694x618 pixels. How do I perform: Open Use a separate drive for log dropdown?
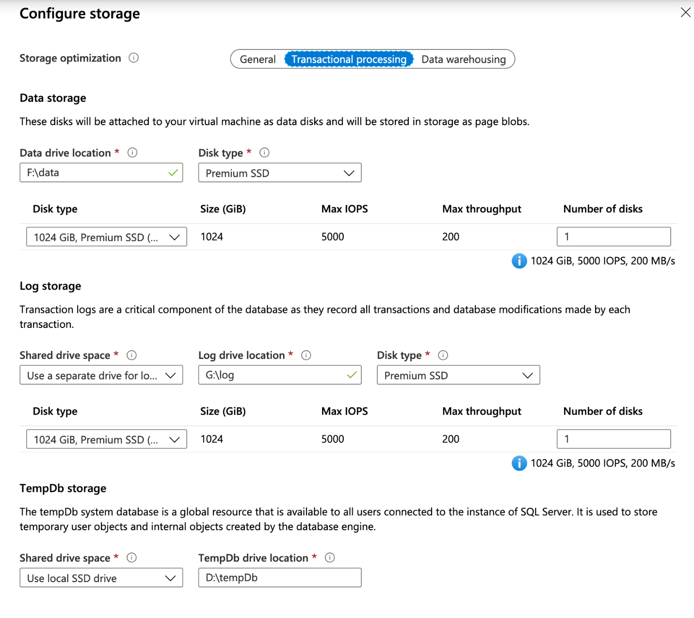101,375
